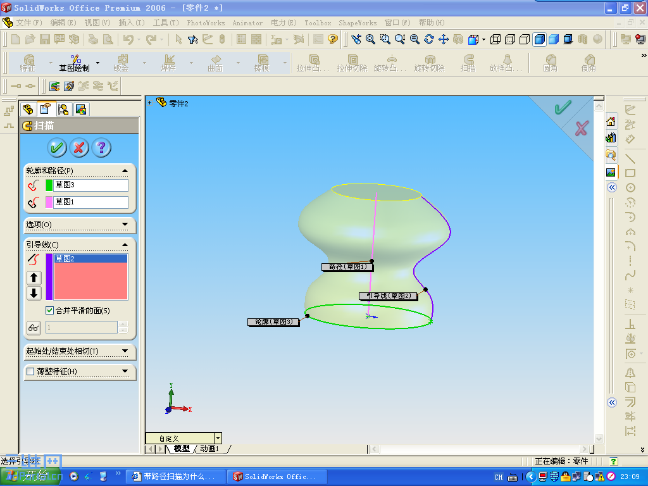Image resolution: width=648 pixels, height=486 pixels.
Task: Click the cancel X in graphics corner
Action: click(x=581, y=128)
